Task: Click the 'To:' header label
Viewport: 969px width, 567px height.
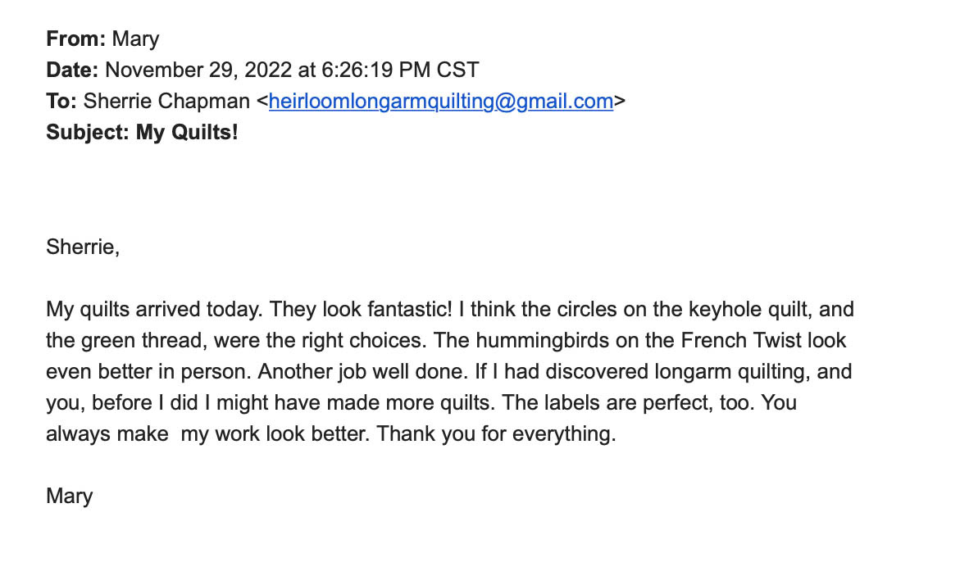Action: (x=61, y=102)
